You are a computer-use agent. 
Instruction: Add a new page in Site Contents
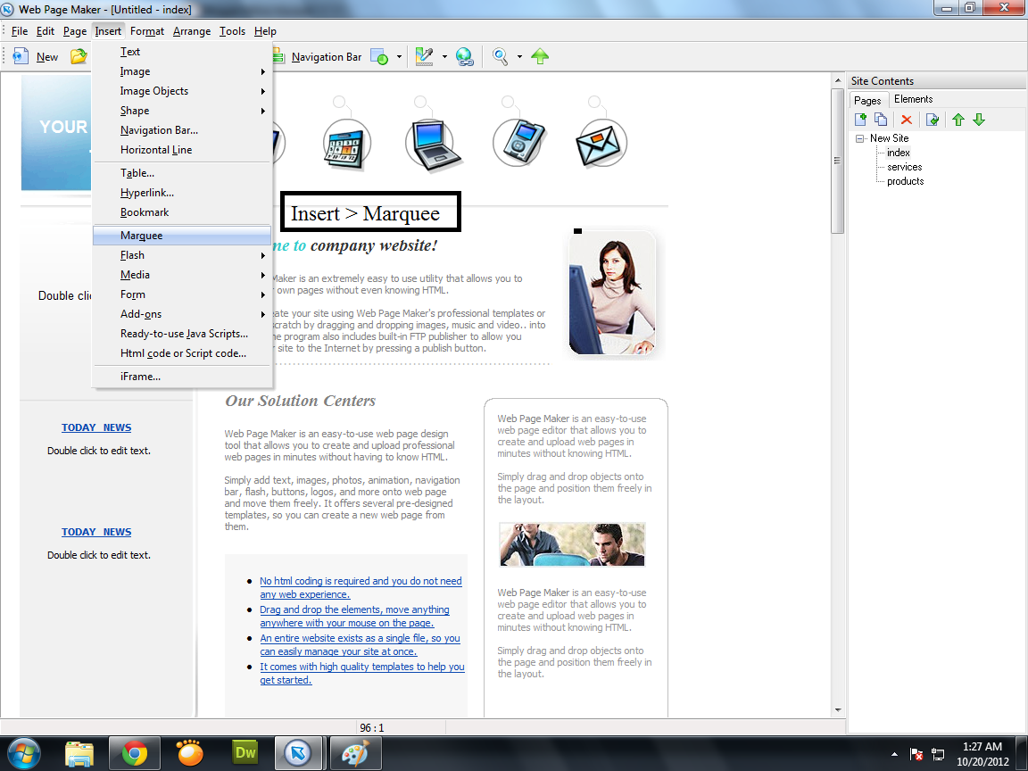(x=861, y=120)
